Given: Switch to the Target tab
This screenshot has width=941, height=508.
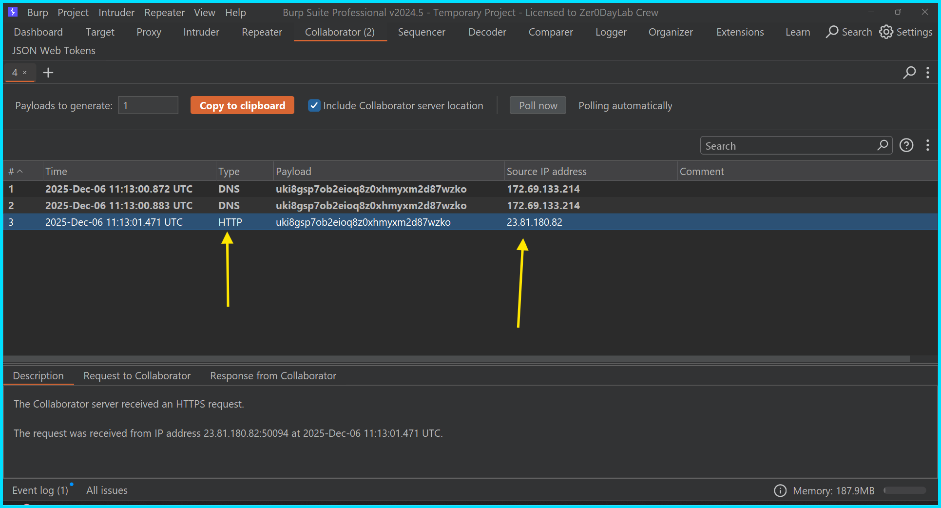Looking at the screenshot, I should pyautogui.click(x=100, y=32).
